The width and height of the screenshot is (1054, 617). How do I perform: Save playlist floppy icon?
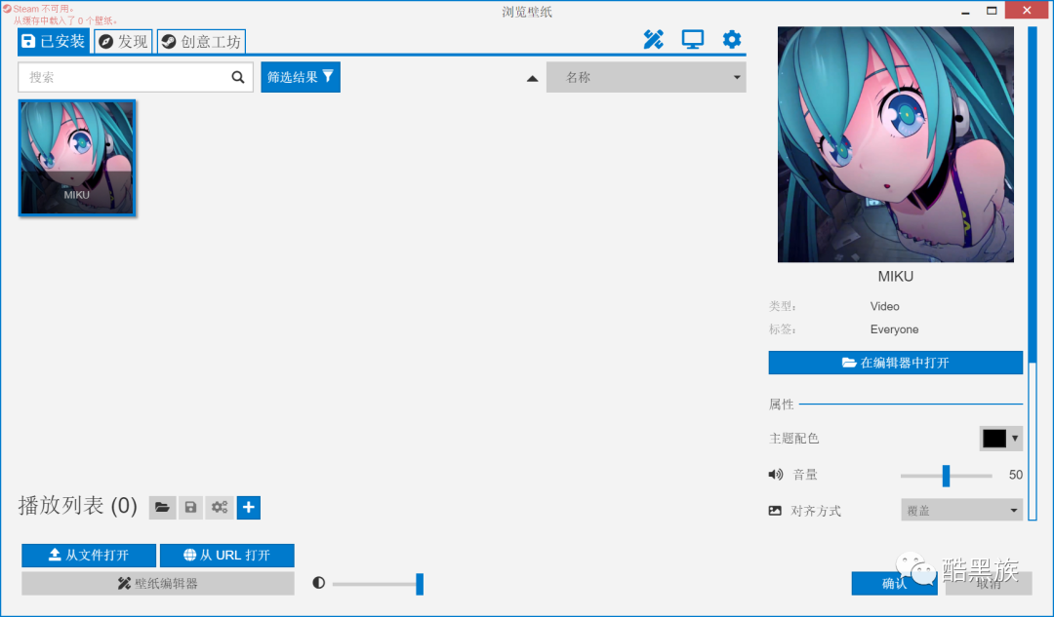point(191,508)
